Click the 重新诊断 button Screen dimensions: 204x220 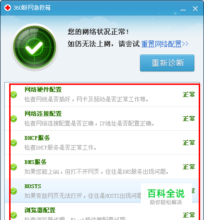point(167,63)
